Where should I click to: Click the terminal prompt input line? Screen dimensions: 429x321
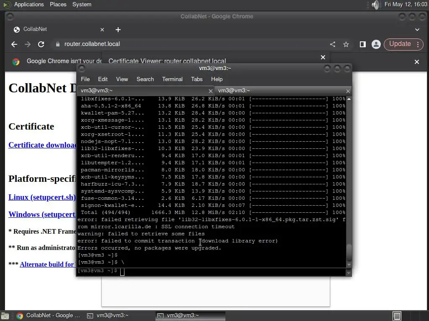(x=211, y=271)
